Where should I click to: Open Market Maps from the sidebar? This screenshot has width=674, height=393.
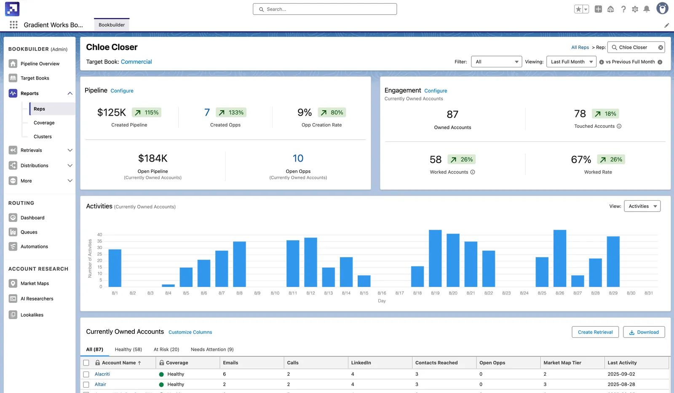[35, 284]
